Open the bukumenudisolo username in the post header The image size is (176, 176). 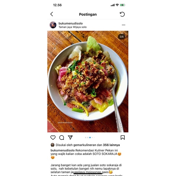pyautogui.click(x=70, y=23)
